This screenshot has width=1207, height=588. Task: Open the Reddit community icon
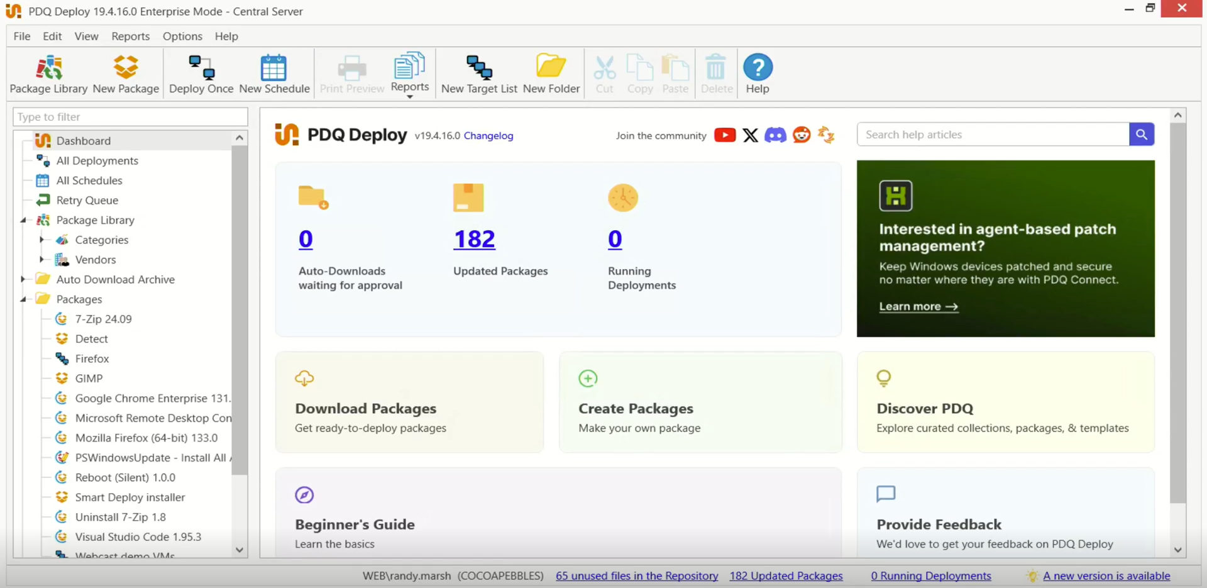click(x=802, y=135)
